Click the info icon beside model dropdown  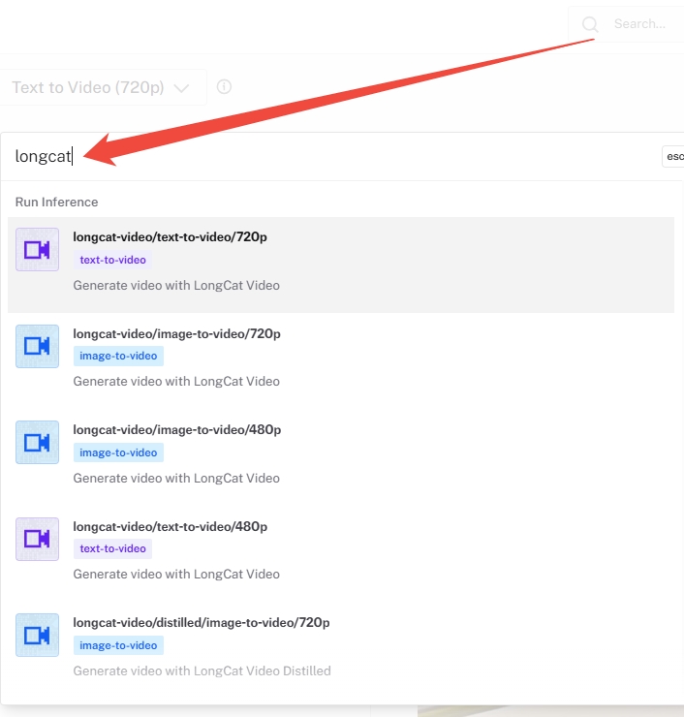coord(224,87)
